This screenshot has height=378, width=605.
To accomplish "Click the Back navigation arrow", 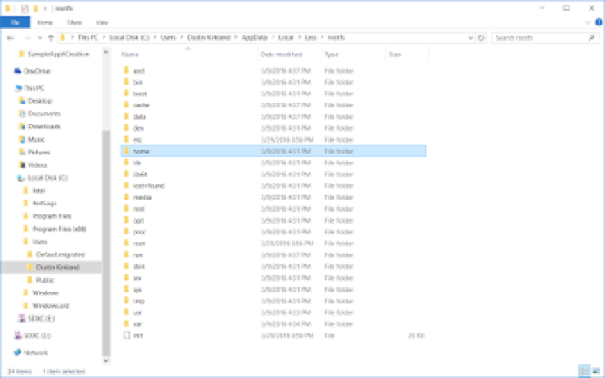I will pyautogui.click(x=11, y=38).
